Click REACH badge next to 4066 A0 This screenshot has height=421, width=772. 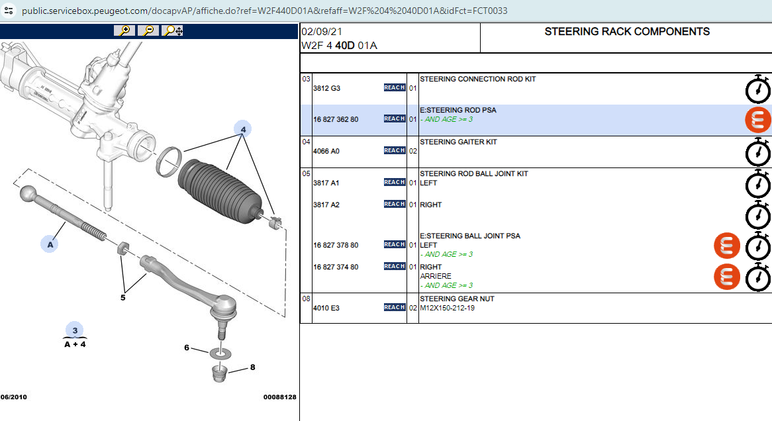pos(395,151)
